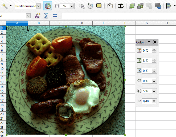Click the Contrast 5 % field
The height and width of the screenshot is (137, 176).
click(147, 91)
